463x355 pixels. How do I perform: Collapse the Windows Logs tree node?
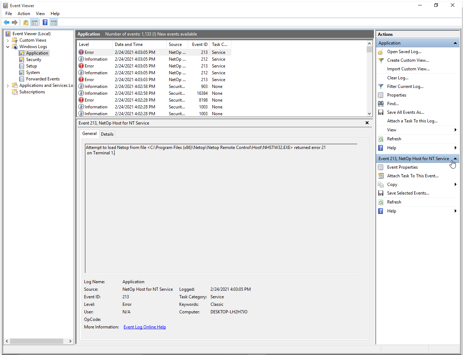tap(8, 47)
